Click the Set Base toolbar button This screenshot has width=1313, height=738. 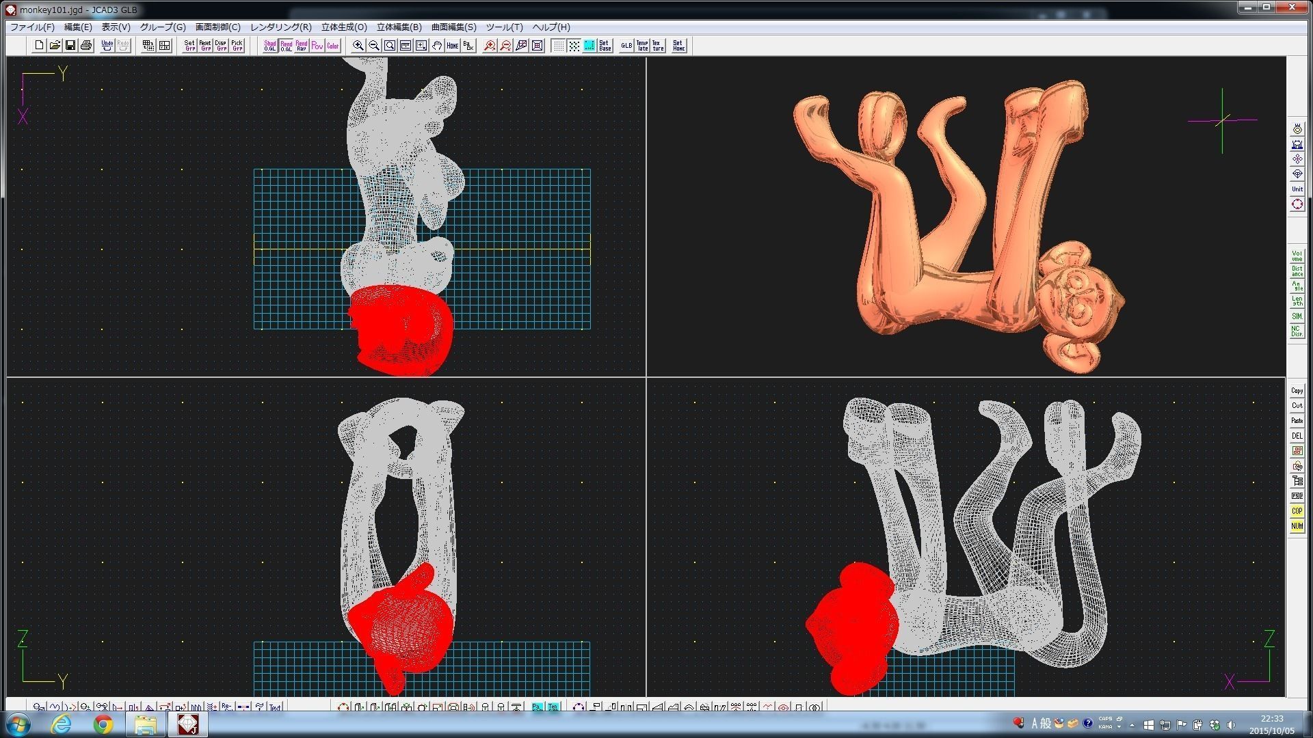[x=605, y=46]
